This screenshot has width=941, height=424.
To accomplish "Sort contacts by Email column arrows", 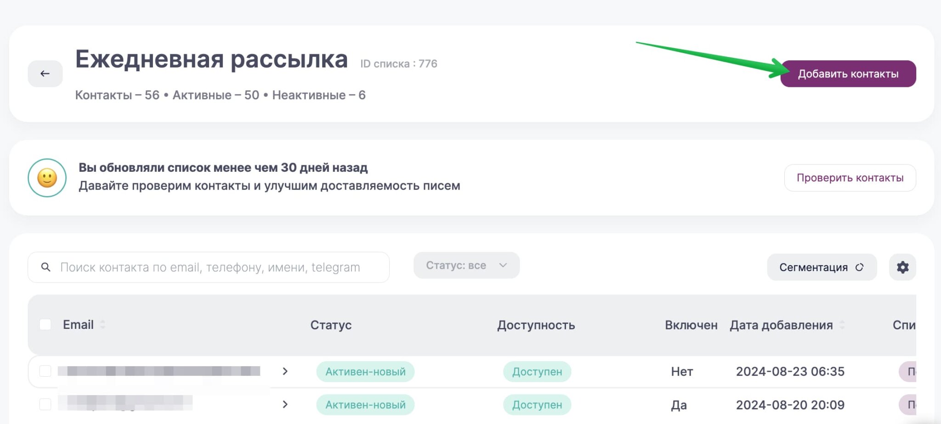I will tap(102, 324).
